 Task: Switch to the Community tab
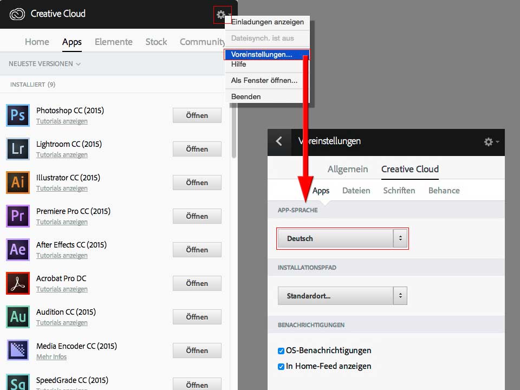coord(202,42)
